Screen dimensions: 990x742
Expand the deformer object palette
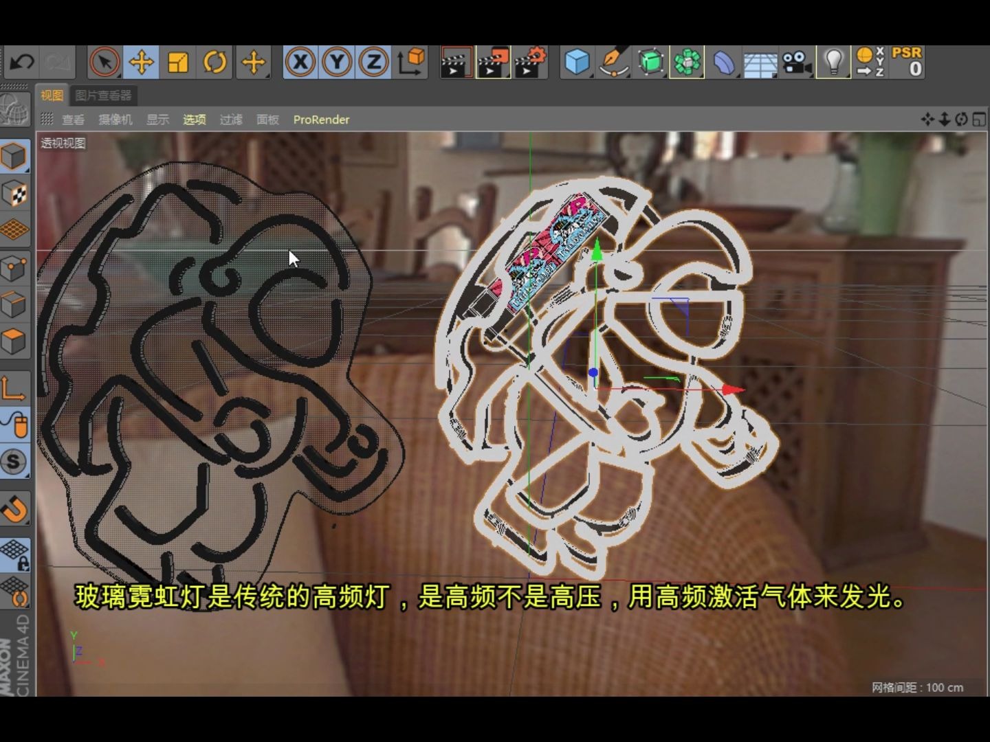pos(723,62)
